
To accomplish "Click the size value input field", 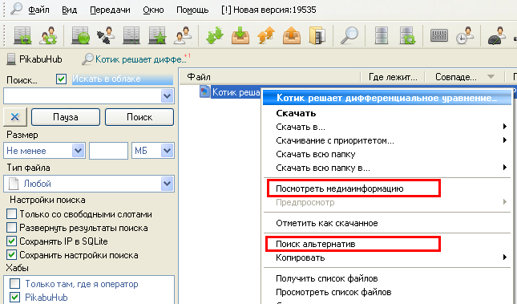I will click(x=108, y=151).
